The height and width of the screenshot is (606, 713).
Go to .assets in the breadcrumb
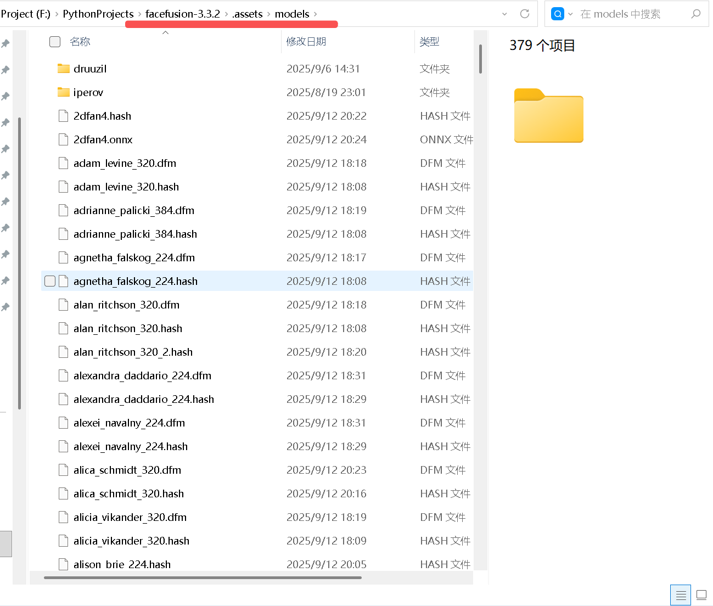tap(248, 14)
